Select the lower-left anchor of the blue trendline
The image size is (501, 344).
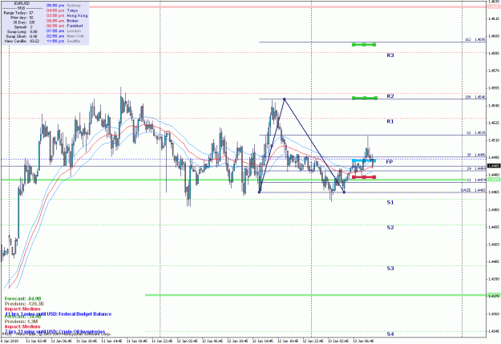pyautogui.click(x=260, y=192)
